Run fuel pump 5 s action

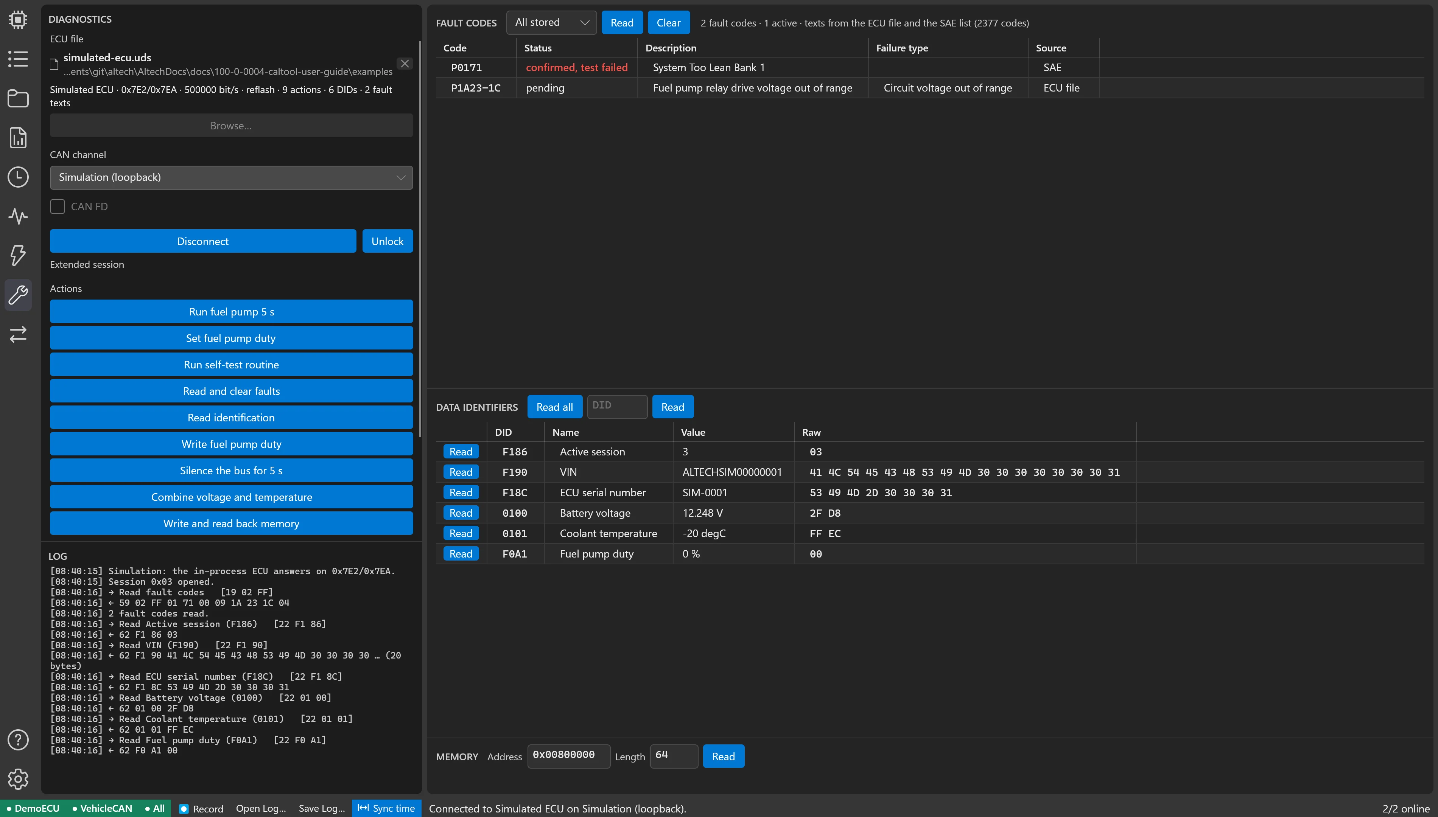point(231,311)
